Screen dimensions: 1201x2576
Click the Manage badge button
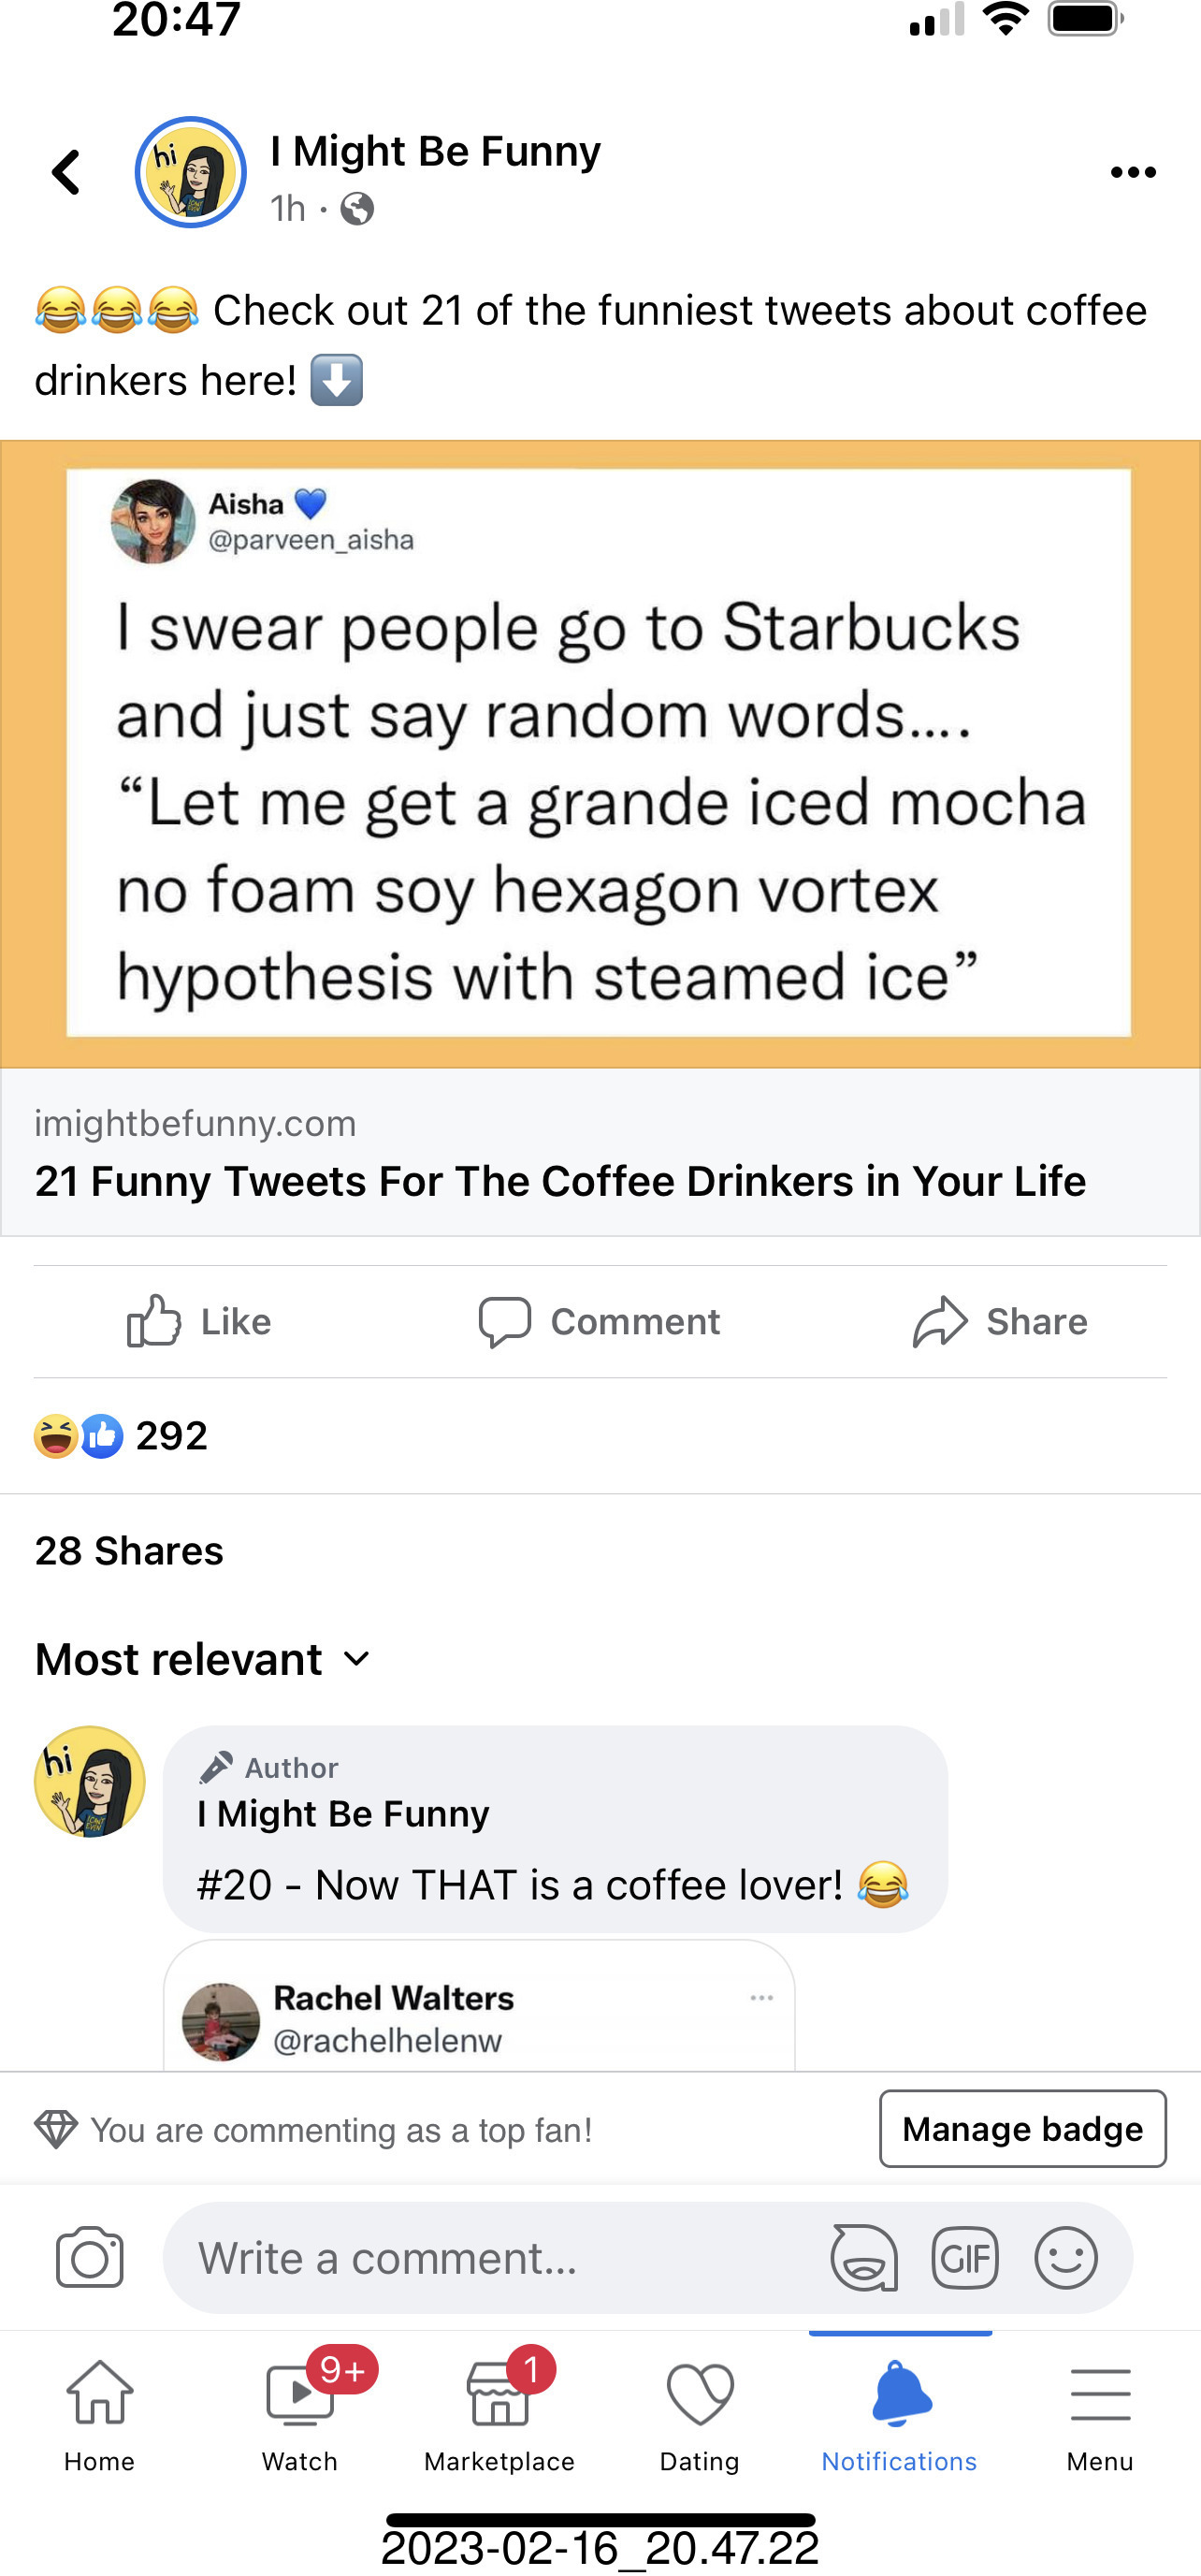[1022, 2128]
